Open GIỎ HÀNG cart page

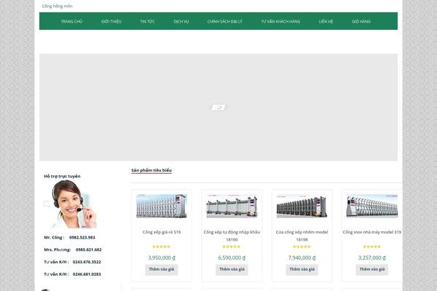[x=361, y=21]
